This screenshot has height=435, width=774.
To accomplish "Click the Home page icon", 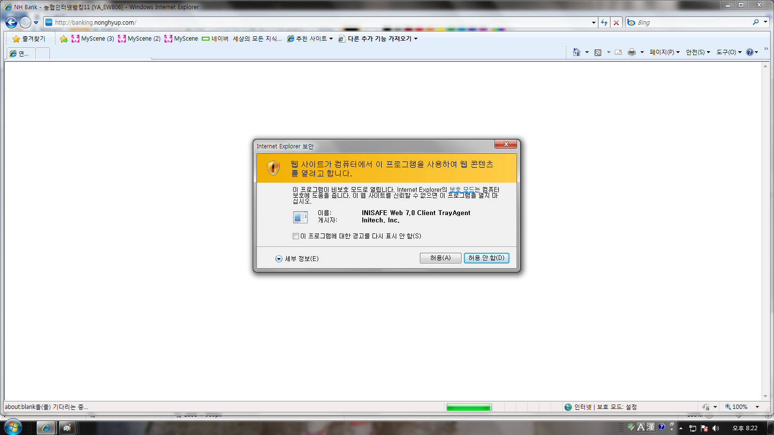I will point(577,52).
